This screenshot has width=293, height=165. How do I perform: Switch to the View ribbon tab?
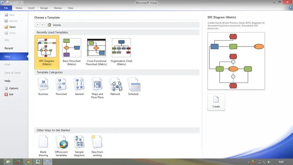[x=70, y=8]
